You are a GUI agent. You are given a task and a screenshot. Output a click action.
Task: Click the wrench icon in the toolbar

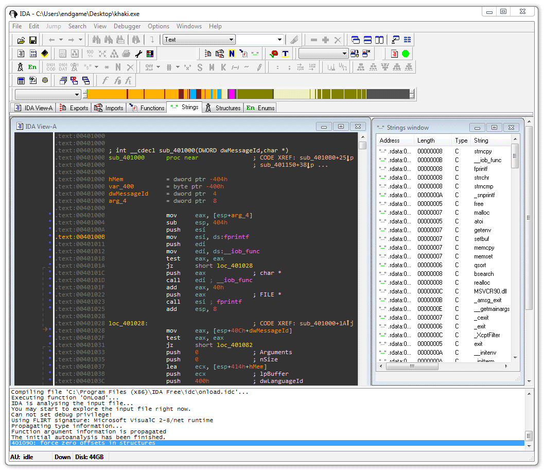click(138, 54)
